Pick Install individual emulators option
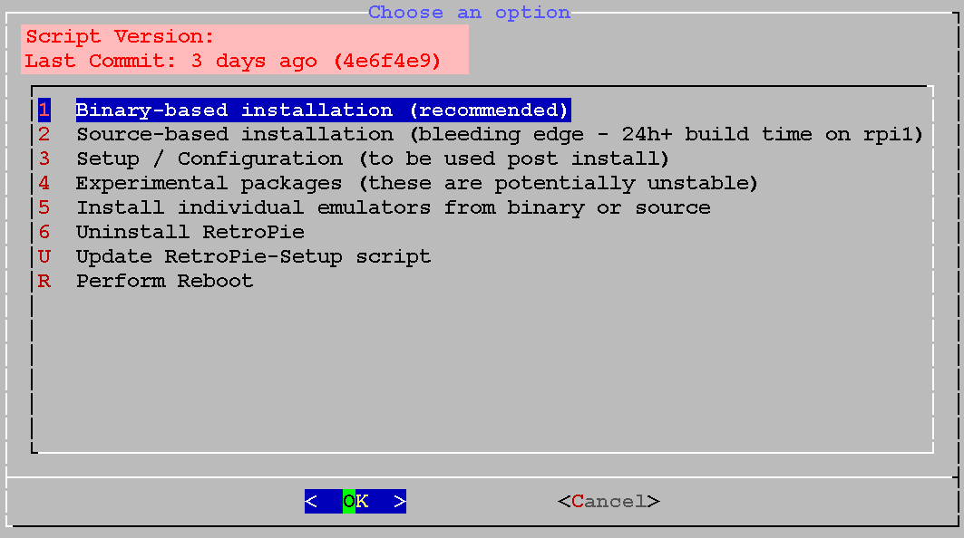 (x=393, y=208)
